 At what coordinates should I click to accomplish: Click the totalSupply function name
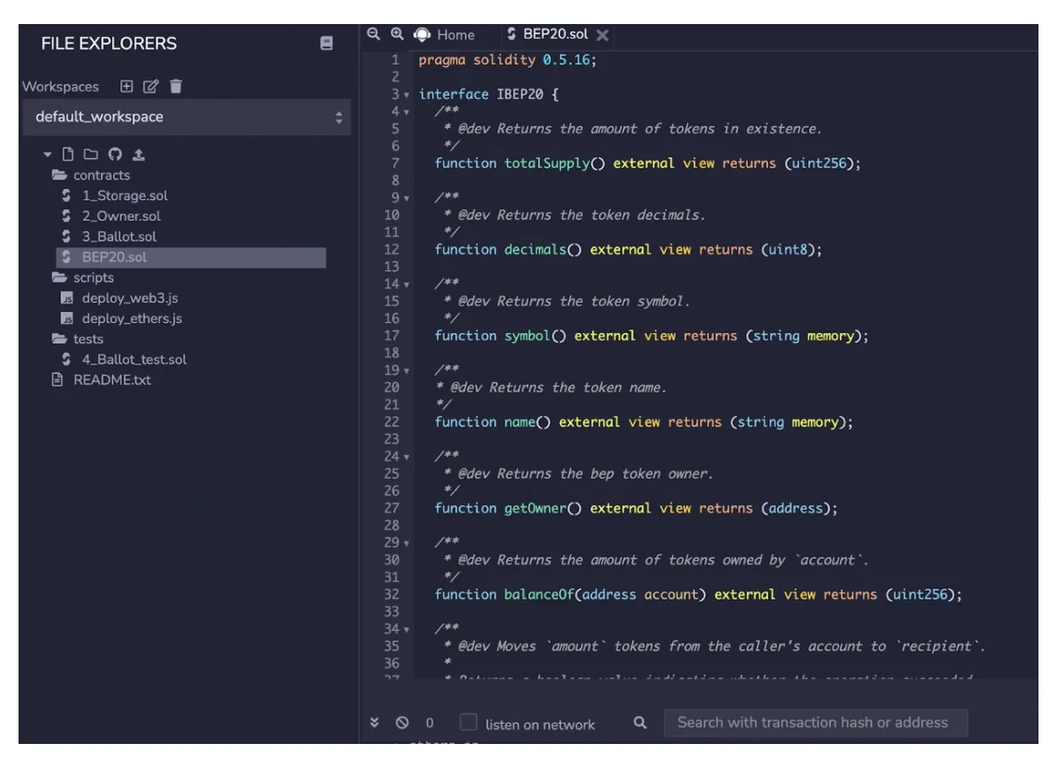point(547,163)
